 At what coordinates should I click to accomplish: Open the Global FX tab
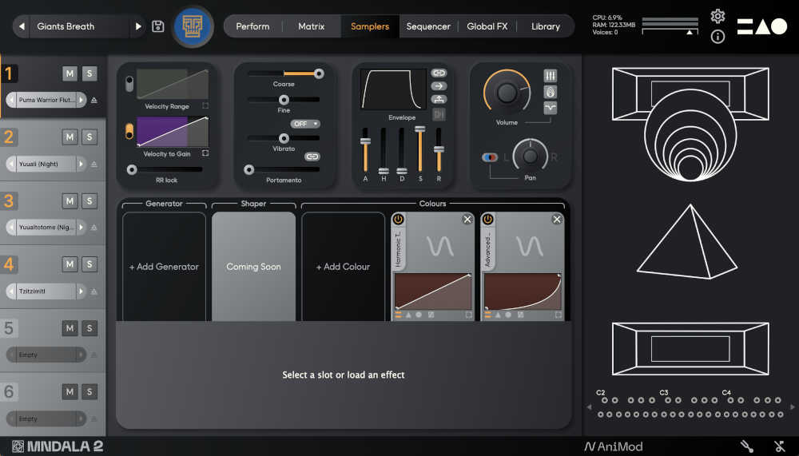point(487,26)
